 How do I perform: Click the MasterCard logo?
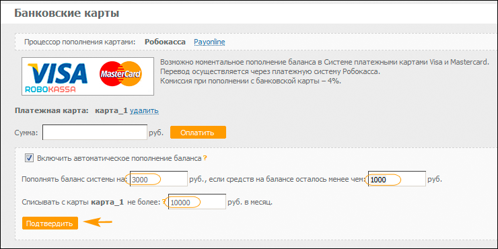pos(121,74)
